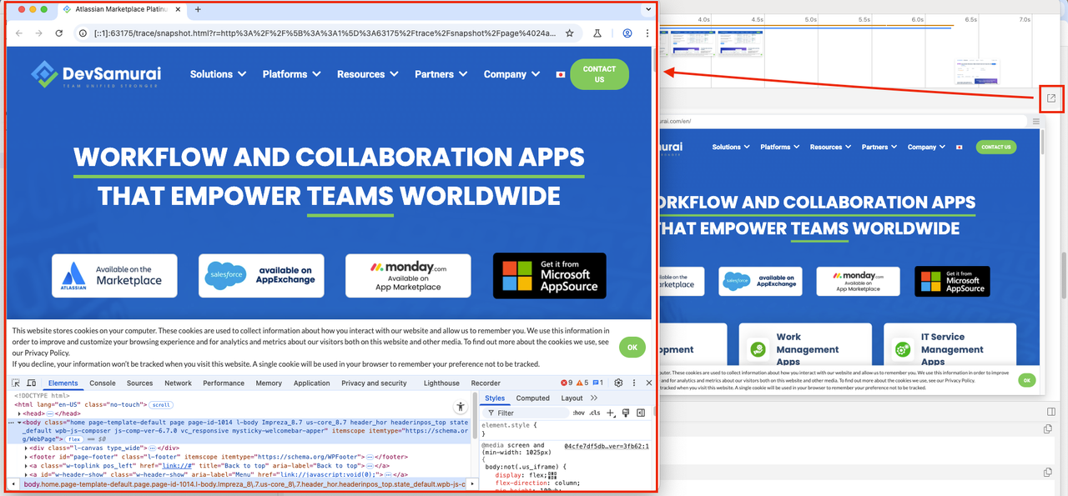This screenshot has width=1068, height=496.
Task: Click the DevSamurai logo in Chrome window
Action: 96,74
